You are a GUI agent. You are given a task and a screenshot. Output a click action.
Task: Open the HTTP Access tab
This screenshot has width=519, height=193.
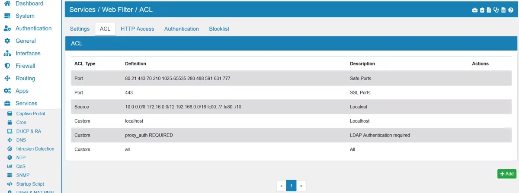click(x=137, y=29)
